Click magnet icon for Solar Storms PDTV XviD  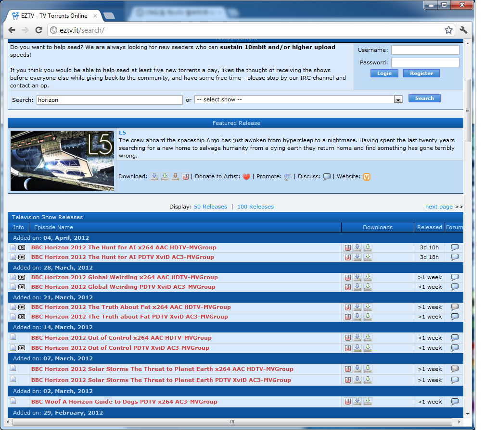pyautogui.click(x=348, y=380)
